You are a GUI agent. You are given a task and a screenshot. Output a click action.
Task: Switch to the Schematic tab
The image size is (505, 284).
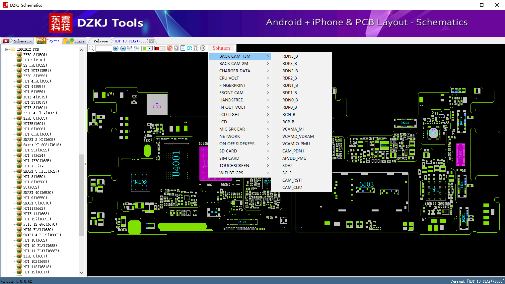click(17, 41)
